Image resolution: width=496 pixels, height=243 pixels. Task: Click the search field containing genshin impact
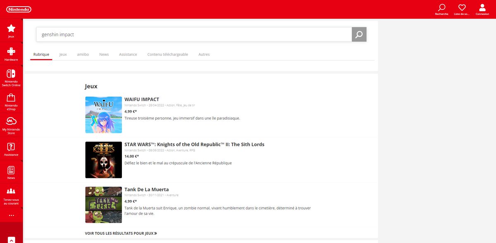click(x=194, y=34)
